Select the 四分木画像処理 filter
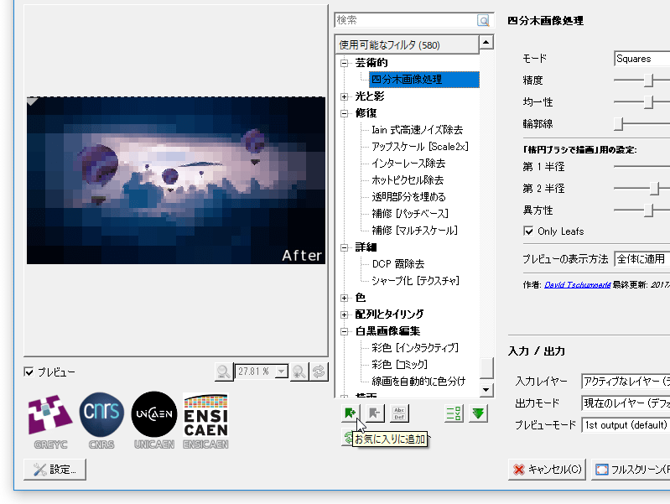This screenshot has height=504, width=670. [423, 80]
